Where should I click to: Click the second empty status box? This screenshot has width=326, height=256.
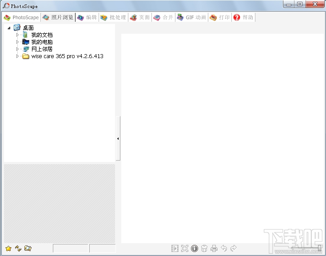click(x=103, y=248)
